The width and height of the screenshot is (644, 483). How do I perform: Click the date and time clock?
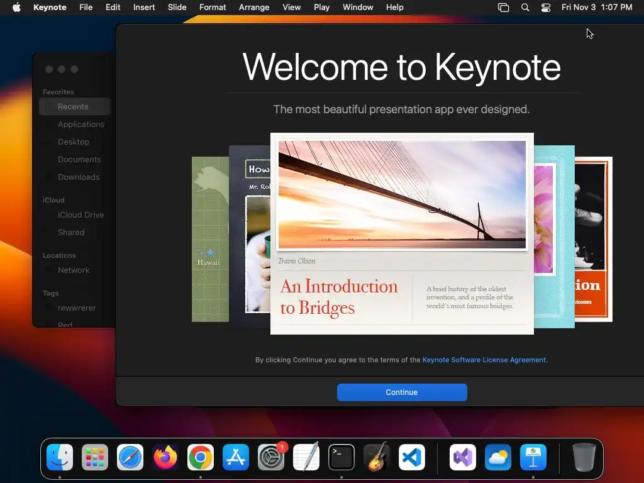[x=597, y=8]
